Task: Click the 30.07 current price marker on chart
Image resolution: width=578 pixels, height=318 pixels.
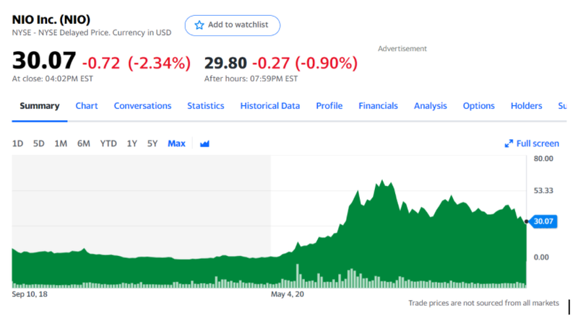Action: pos(543,221)
